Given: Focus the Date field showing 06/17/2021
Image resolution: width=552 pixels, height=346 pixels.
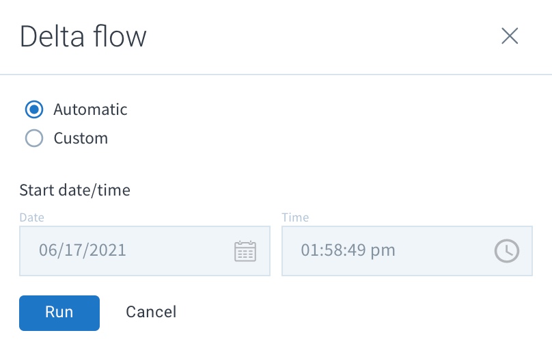Looking at the screenshot, I should (145, 251).
